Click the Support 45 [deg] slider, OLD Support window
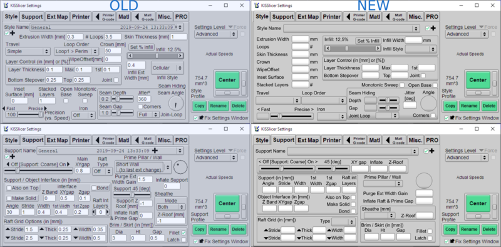This screenshot has height=247, width=501. [x=133, y=194]
